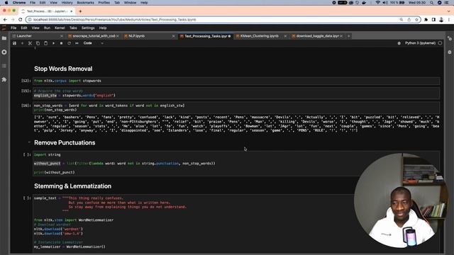This screenshot has height=255, width=454.
Task: Save the notebook with the toolbar save icon
Action: click(14, 43)
